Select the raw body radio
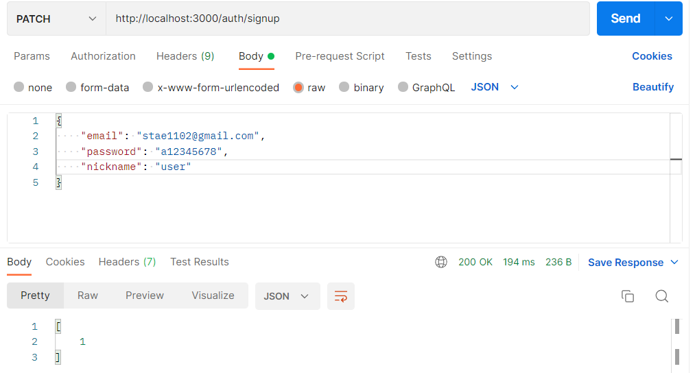This screenshot has height=373, width=695. [298, 87]
